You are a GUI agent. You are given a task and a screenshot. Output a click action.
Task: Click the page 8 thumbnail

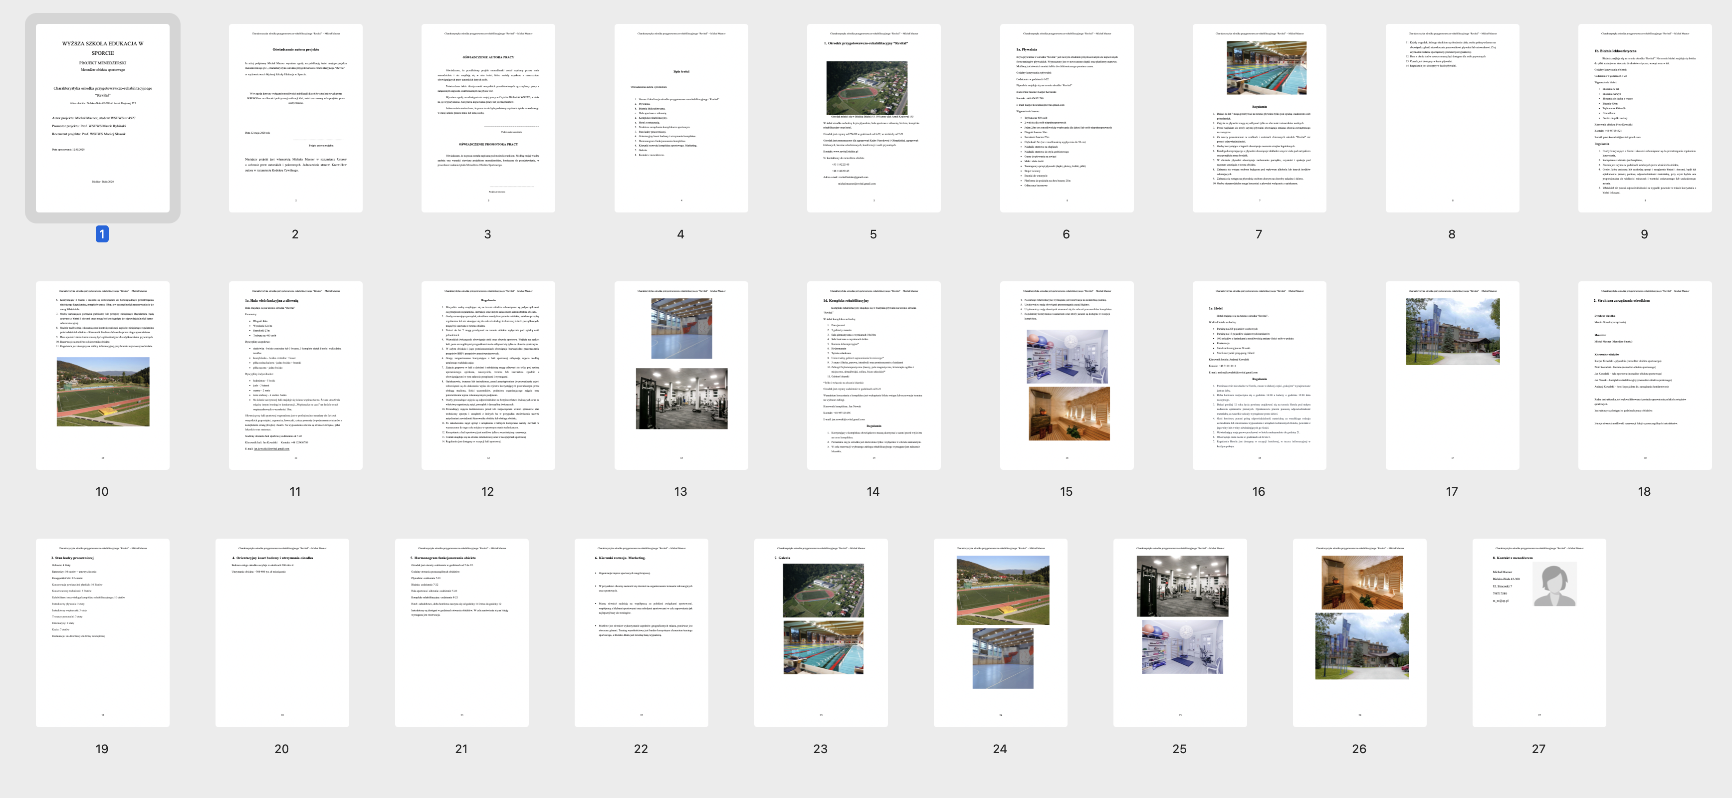(1452, 118)
